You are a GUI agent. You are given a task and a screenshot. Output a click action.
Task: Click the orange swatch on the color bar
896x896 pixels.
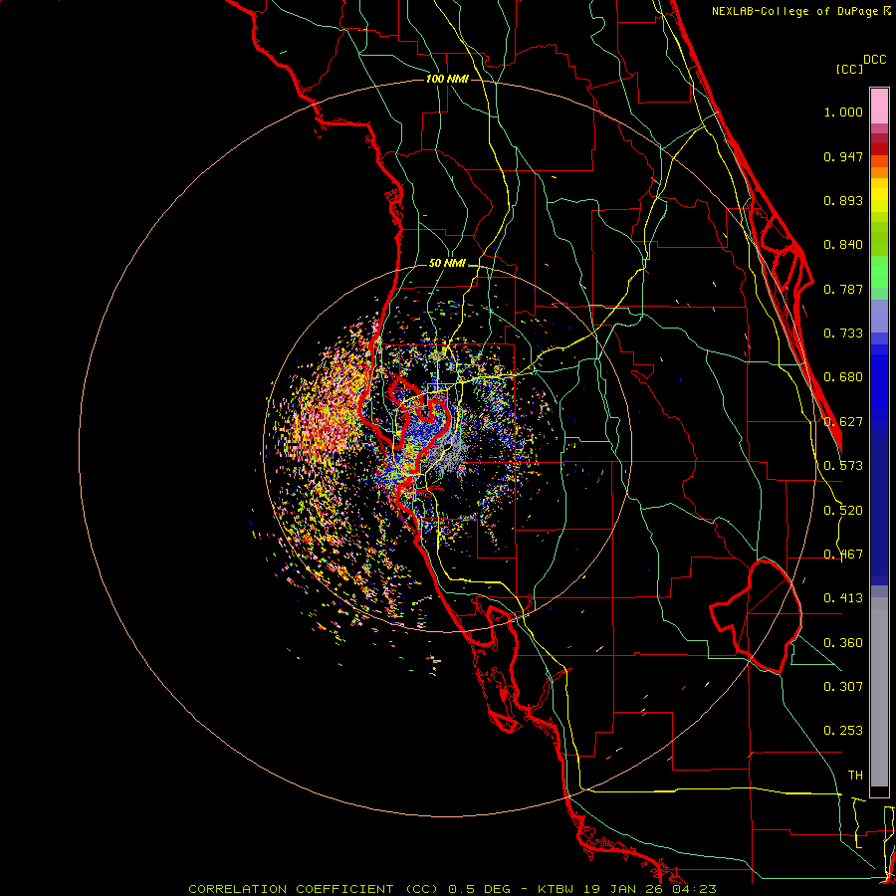pos(879,172)
